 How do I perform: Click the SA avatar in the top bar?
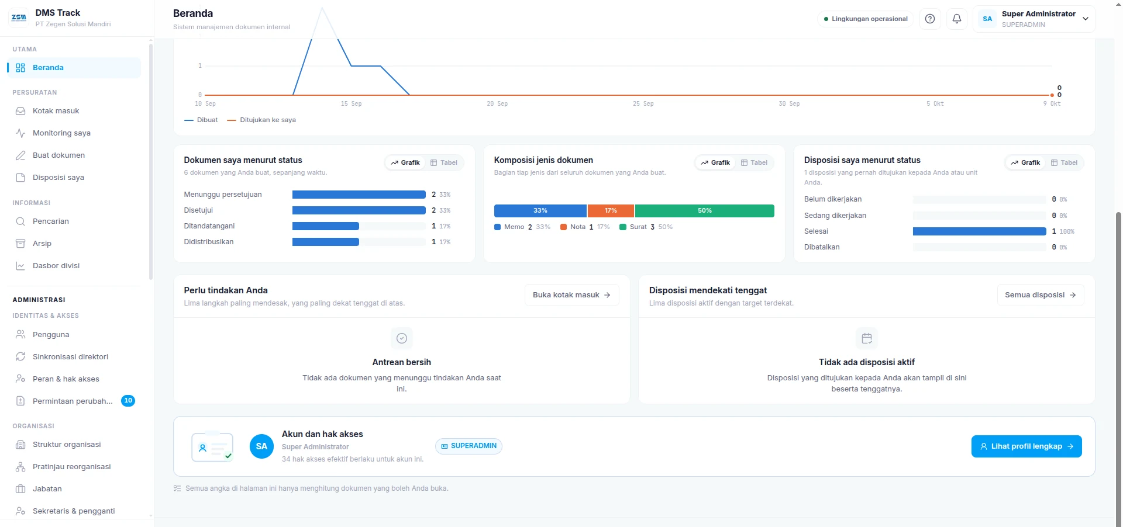[x=987, y=19]
